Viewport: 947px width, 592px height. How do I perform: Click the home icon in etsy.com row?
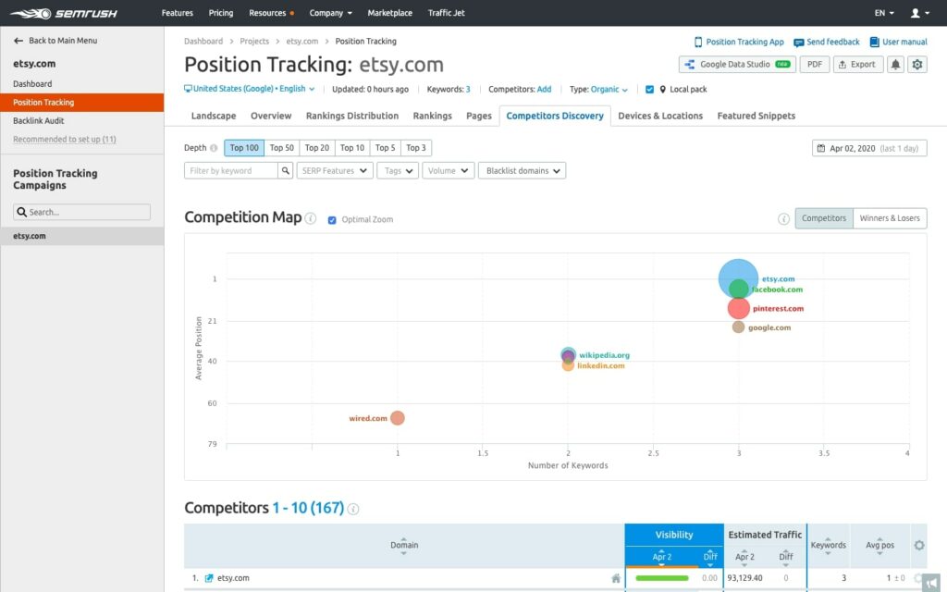[615, 578]
